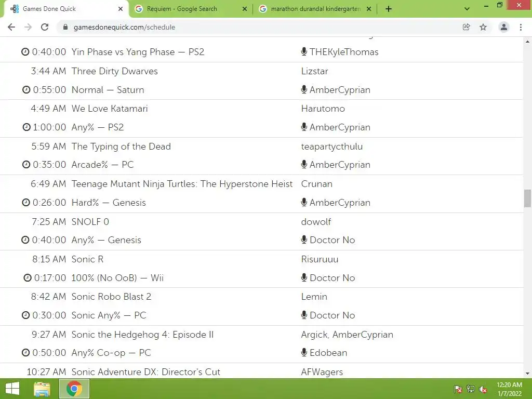
Task: Click the scrollbar down arrow
Action: (527, 374)
